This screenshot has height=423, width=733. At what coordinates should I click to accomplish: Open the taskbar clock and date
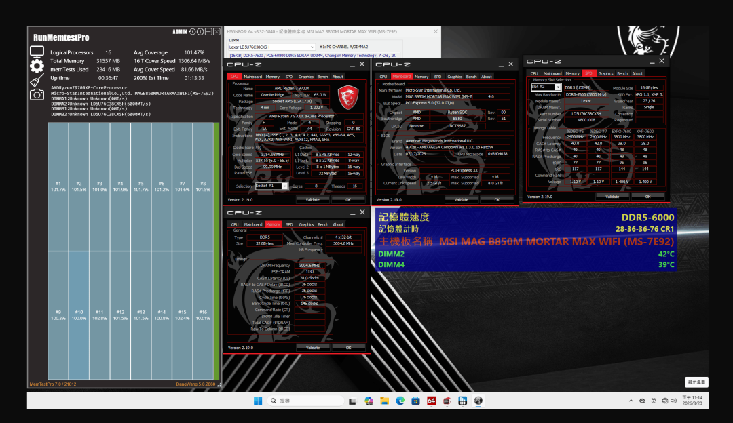(692, 401)
